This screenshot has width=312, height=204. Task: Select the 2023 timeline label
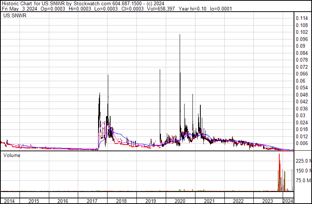pos(267,201)
